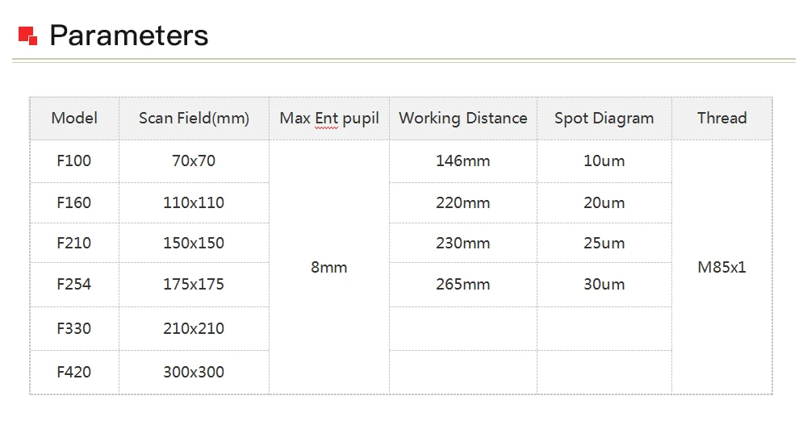
Task: Click the Working Distance header cell
Action: click(x=463, y=119)
